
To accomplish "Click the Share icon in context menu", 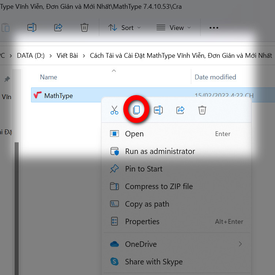I will (x=180, y=110).
